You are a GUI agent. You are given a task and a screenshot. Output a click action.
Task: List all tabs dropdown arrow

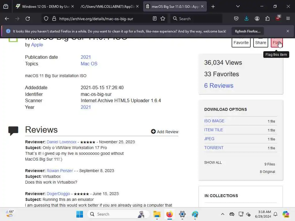point(238,7)
